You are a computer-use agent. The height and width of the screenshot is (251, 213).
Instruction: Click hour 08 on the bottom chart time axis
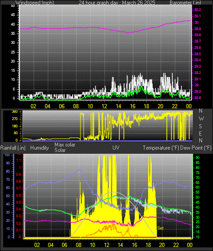click(x=79, y=245)
